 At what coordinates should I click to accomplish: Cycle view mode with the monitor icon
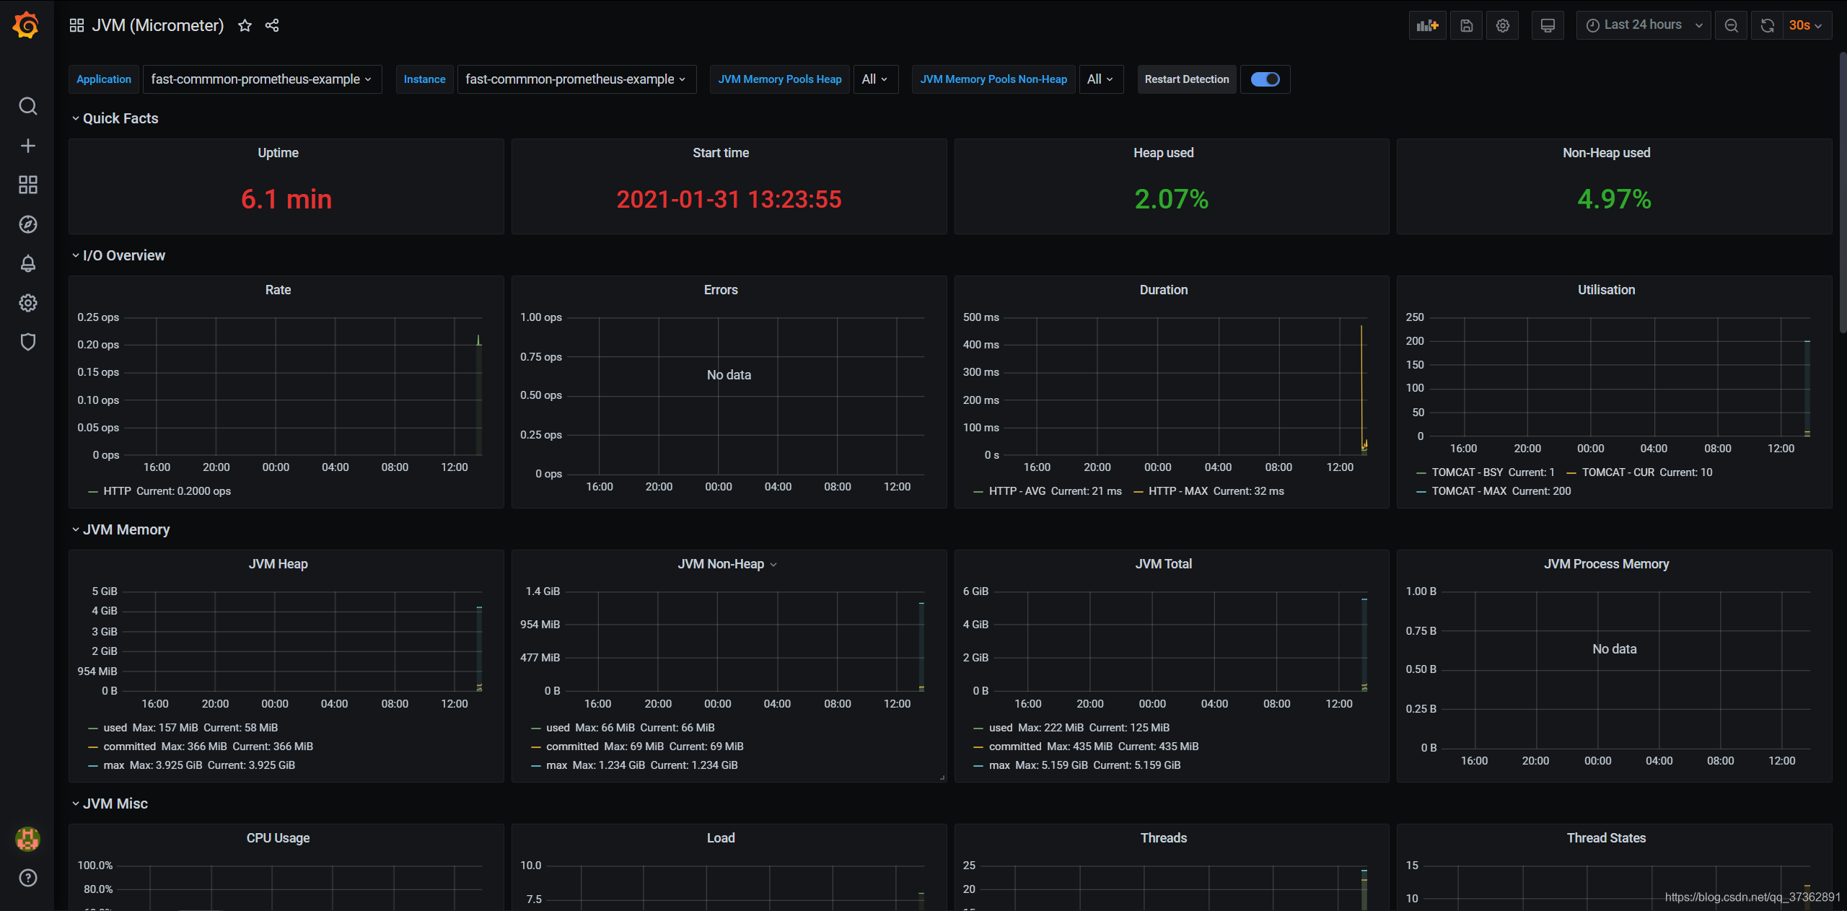pos(1548,25)
